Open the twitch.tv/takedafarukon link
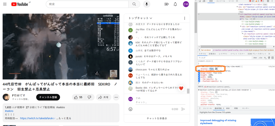This screenshot has width=275, height=126. 38,118
